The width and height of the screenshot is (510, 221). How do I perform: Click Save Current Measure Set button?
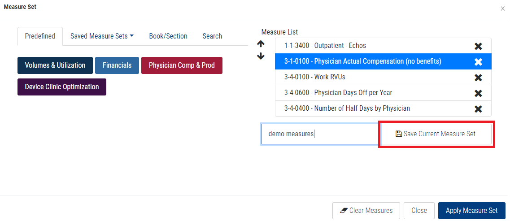(x=436, y=134)
